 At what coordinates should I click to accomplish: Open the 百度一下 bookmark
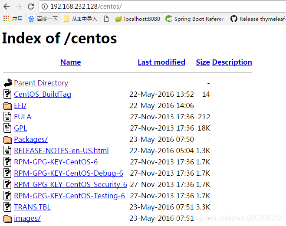(43, 19)
